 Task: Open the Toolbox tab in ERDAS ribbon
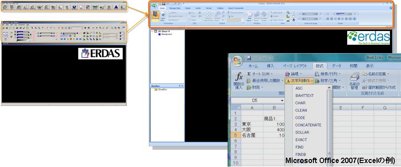coord(220,8)
